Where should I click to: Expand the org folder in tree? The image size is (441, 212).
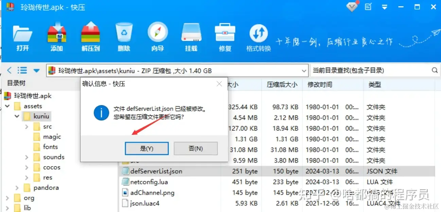pos(7,198)
